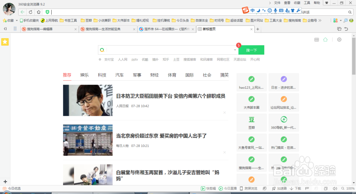The width and height of the screenshot is (356, 194).
Task: Click the green 搜一下 button
Action: click(x=251, y=50)
